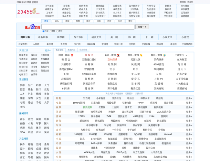210x161 pixels.
Task: Open 163邮箱 in the 邮箱 row
Action: tap(79, 134)
